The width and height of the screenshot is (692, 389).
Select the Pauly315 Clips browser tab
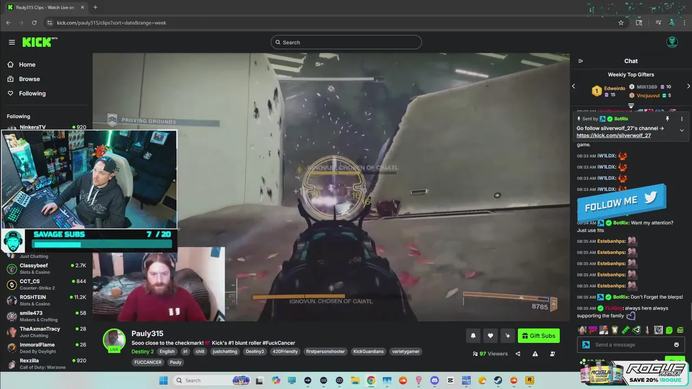[x=46, y=8]
